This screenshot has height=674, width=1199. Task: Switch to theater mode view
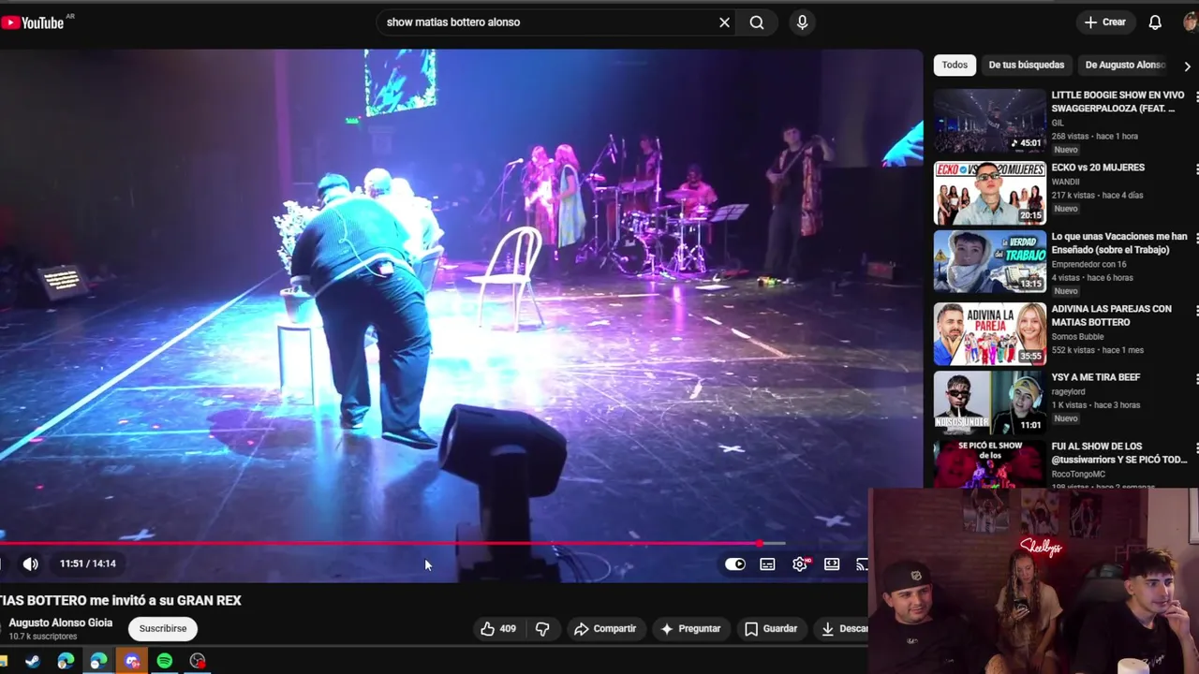pyautogui.click(x=832, y=564)
